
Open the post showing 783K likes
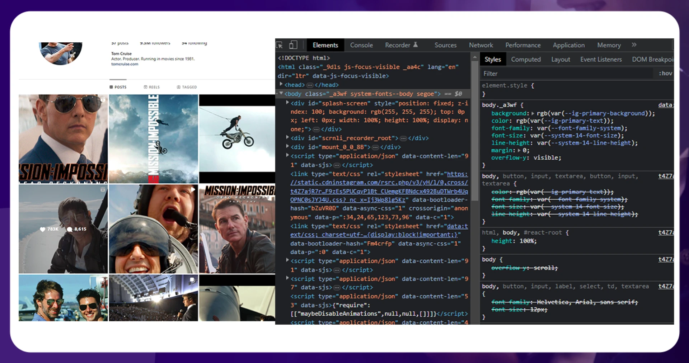(63, 229)
